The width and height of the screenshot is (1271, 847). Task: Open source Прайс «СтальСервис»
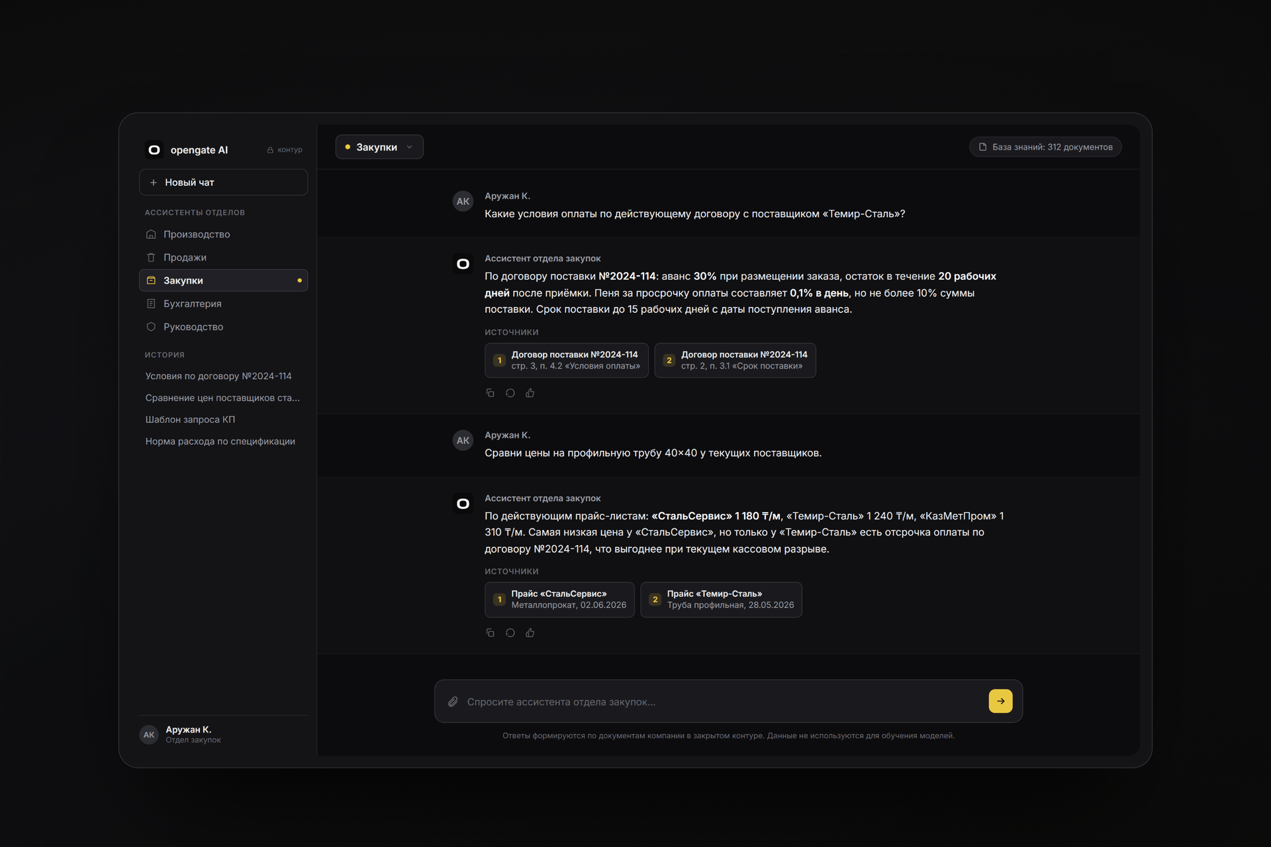click(x=559, y=600)
